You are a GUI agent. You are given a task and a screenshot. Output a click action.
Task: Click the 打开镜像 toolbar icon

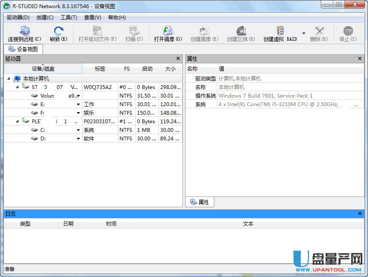[168, 31]
